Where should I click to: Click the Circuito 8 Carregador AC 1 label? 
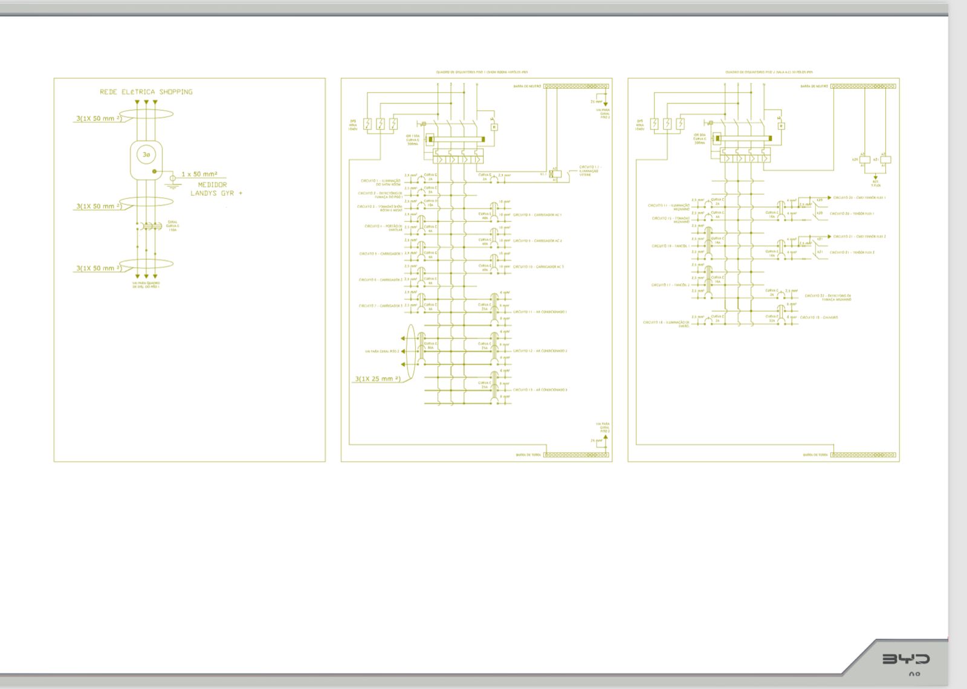tap(537, 215)
